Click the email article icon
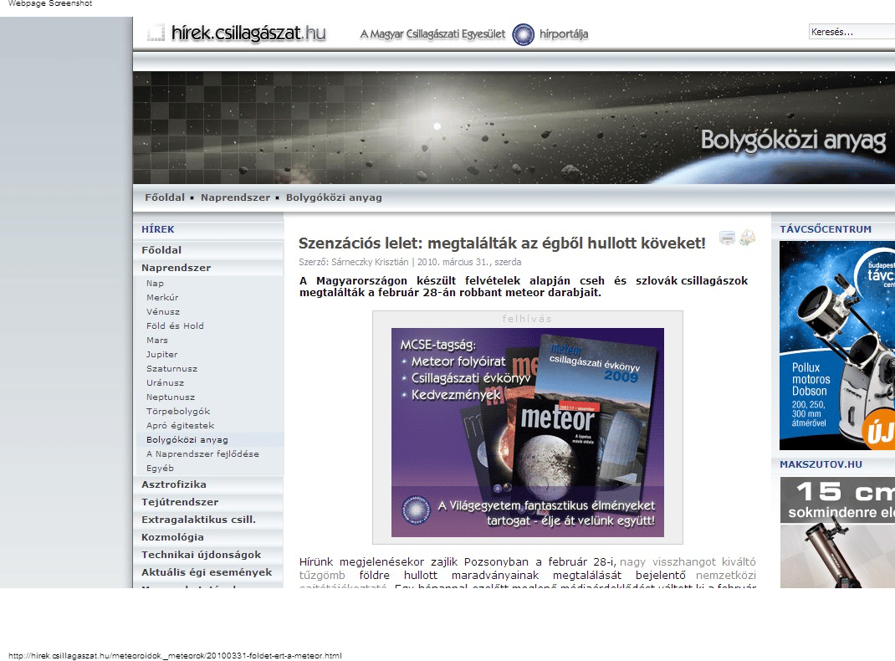Image resolution: width=895 pixels, height=661 pixels. pyautogui.click(x=747, y=238)
